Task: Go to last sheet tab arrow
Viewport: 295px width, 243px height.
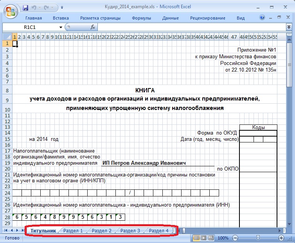Action: (23, 230)
